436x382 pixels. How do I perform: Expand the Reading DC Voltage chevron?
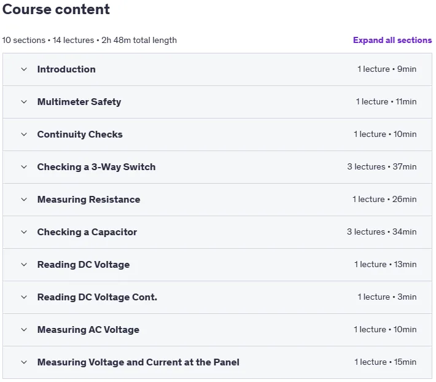(x=24, y=265)
